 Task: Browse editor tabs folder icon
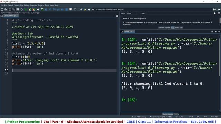coord(2,16)
